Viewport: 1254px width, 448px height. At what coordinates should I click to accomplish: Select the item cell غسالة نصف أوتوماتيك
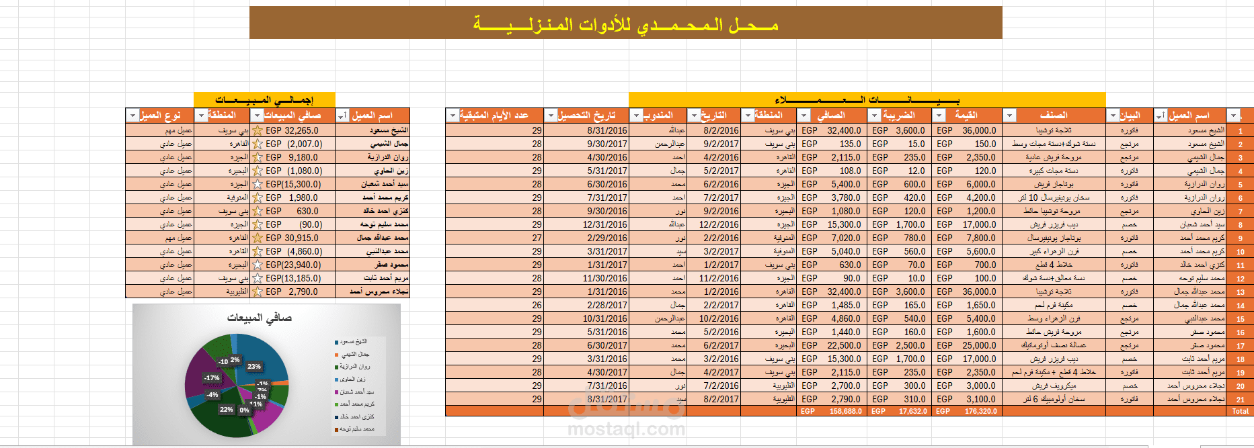(x=1054, y=345)
